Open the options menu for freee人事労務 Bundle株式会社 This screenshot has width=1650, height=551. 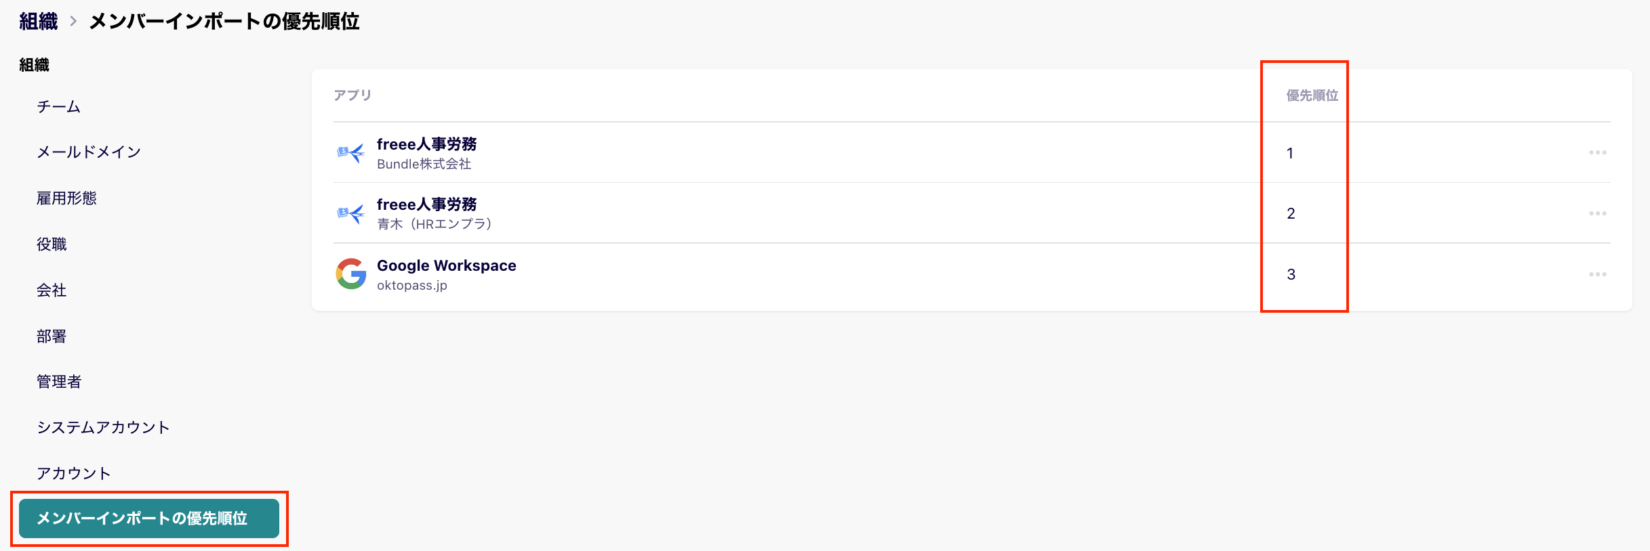pyautogui.click(x=1598, y=152)
